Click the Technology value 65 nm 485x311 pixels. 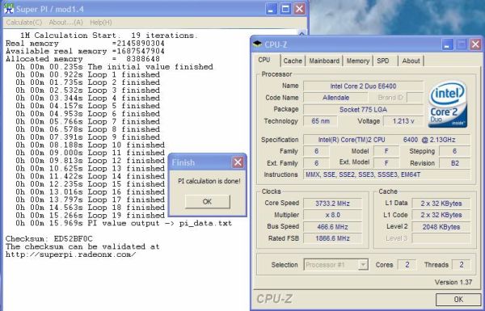(x=320, y=121)
